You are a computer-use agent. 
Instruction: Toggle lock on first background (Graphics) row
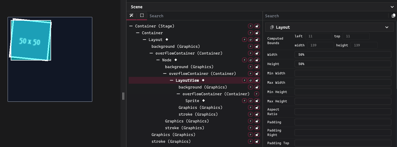[257, 46]
